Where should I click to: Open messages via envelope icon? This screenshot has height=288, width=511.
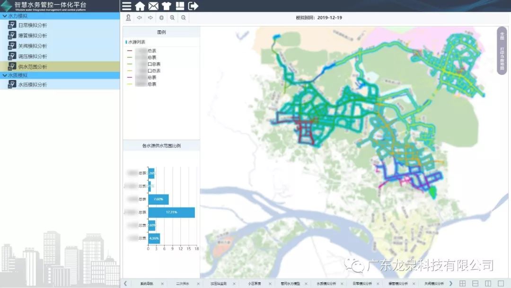click(153, 6)
